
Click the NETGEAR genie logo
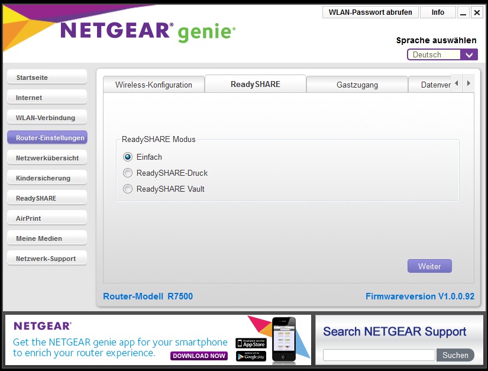click(x=148, y=32)
